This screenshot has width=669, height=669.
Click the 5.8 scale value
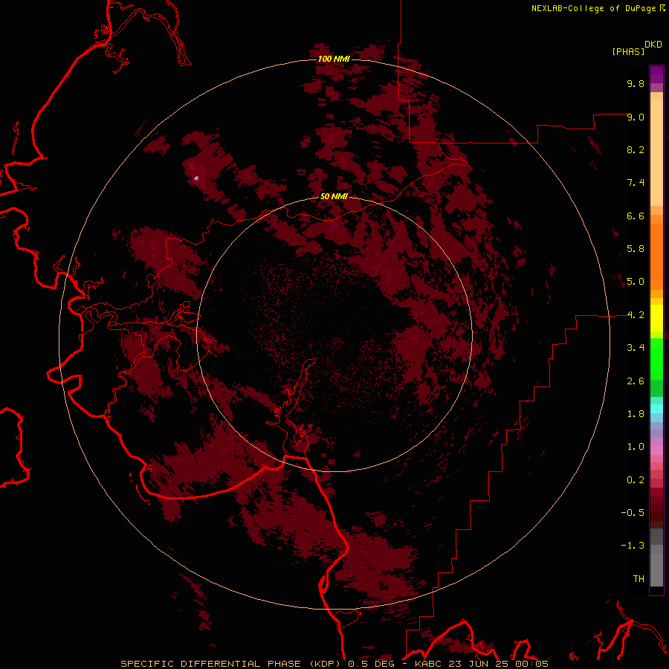click(636, 249)
